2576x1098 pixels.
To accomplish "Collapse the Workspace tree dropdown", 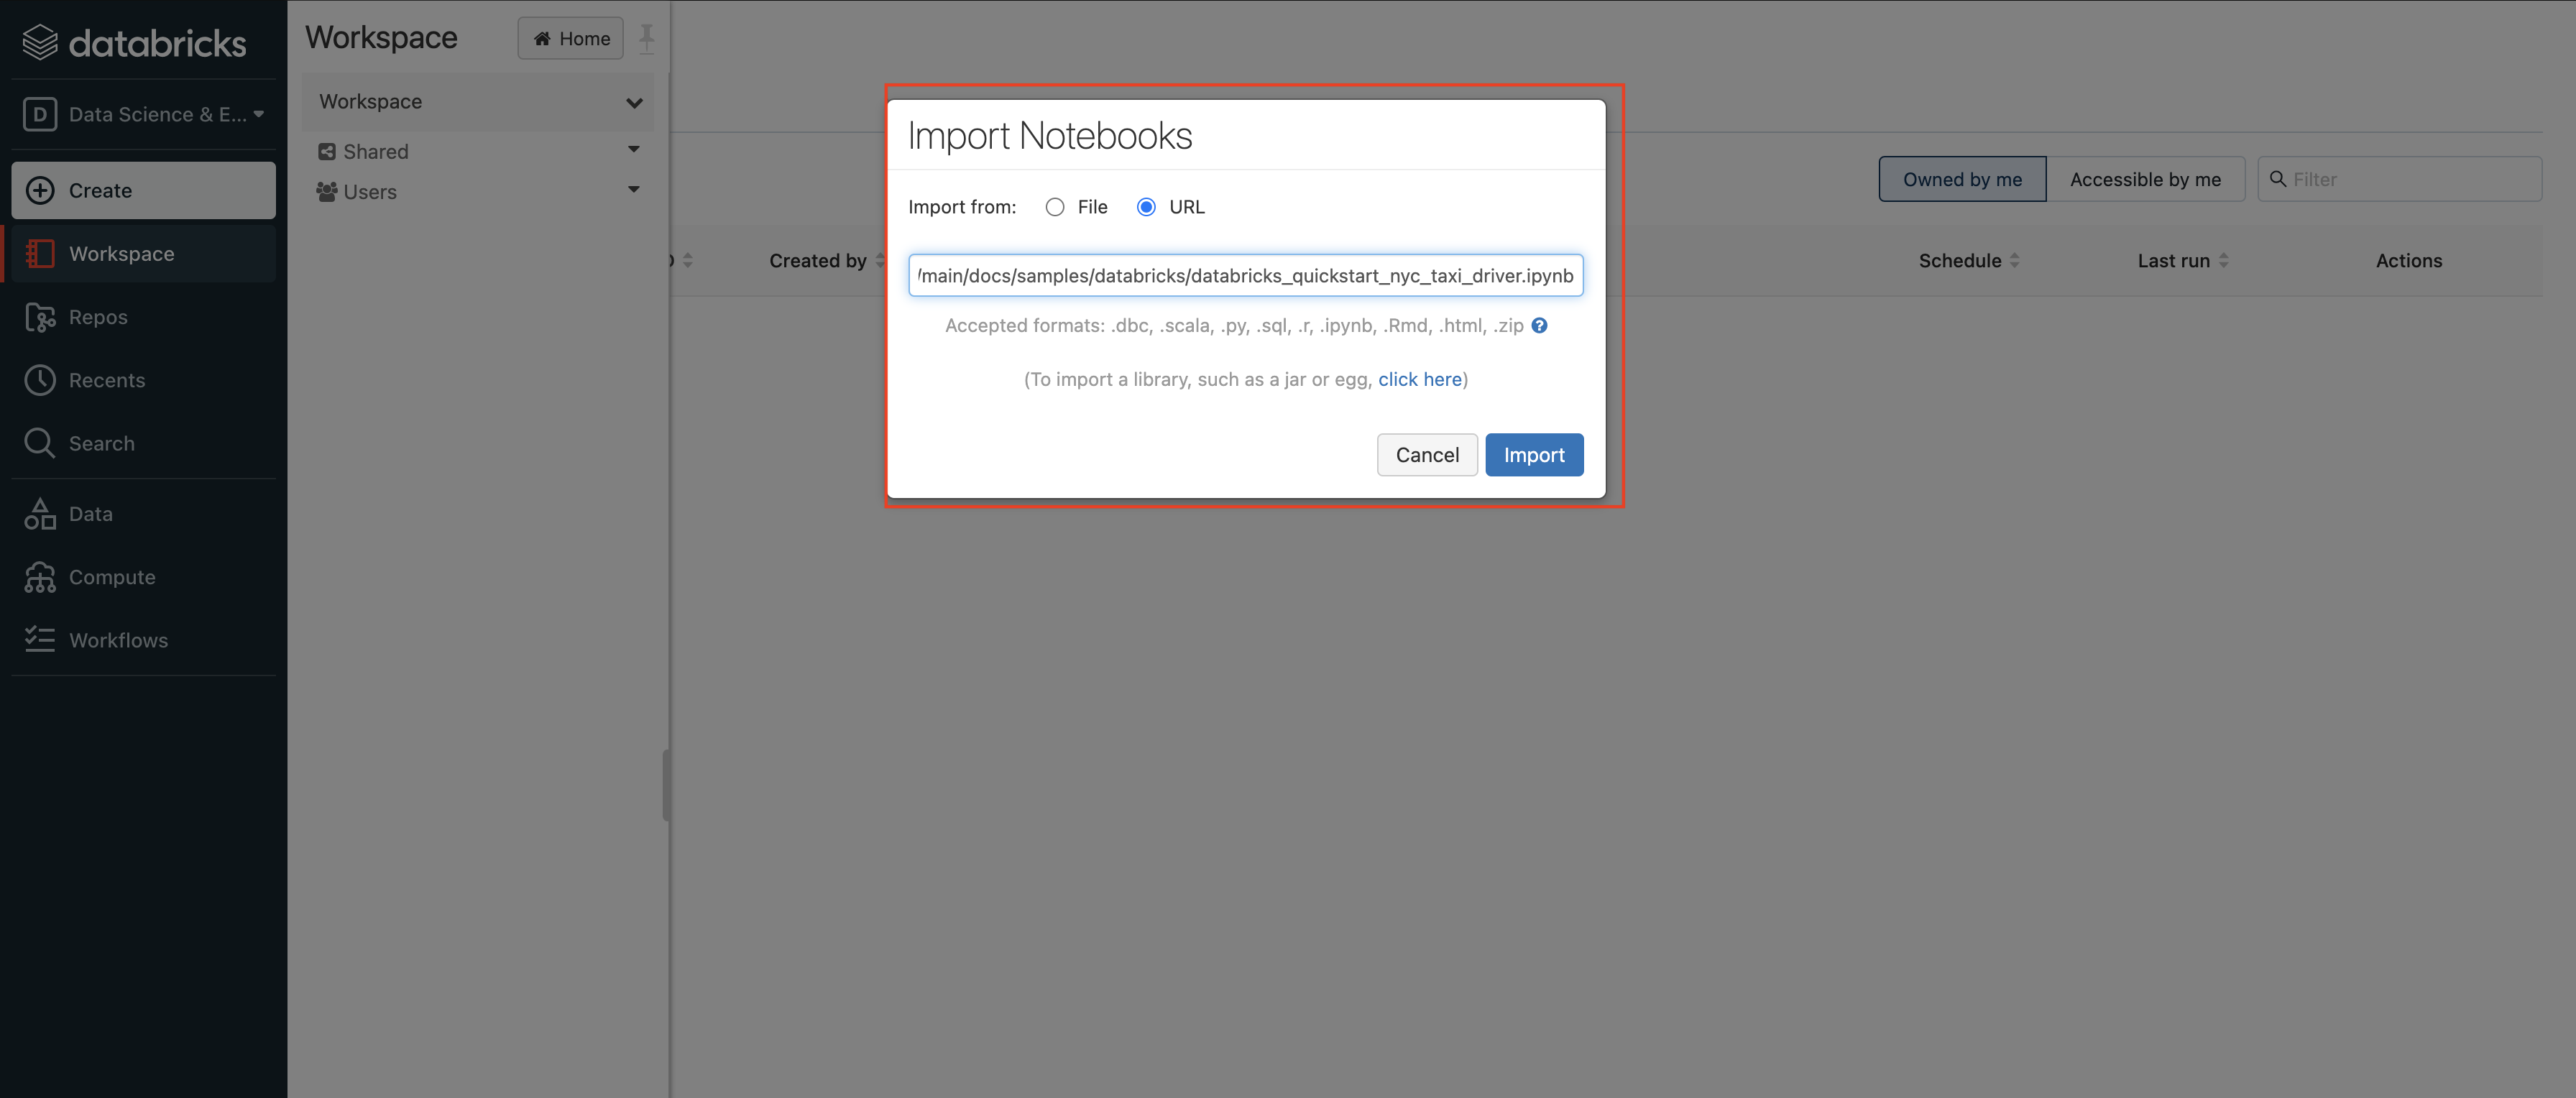I will pyautogui.click(x=634, y=102).
